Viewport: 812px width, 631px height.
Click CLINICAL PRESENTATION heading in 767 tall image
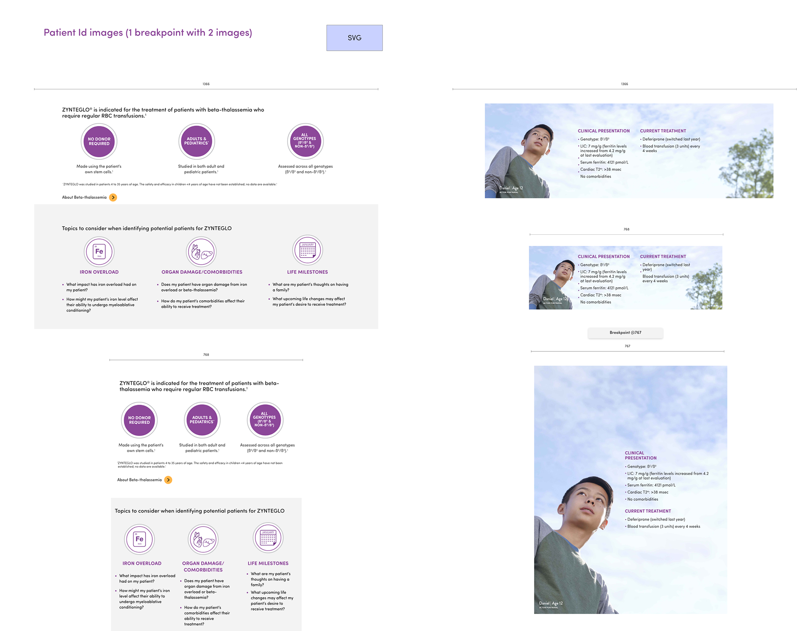[x=641, y=455]
